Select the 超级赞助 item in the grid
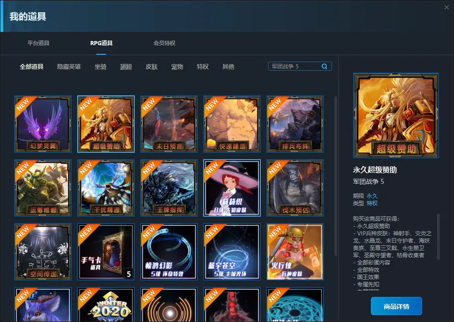Viewport: 454px width, 322px height. click(106, 124)
